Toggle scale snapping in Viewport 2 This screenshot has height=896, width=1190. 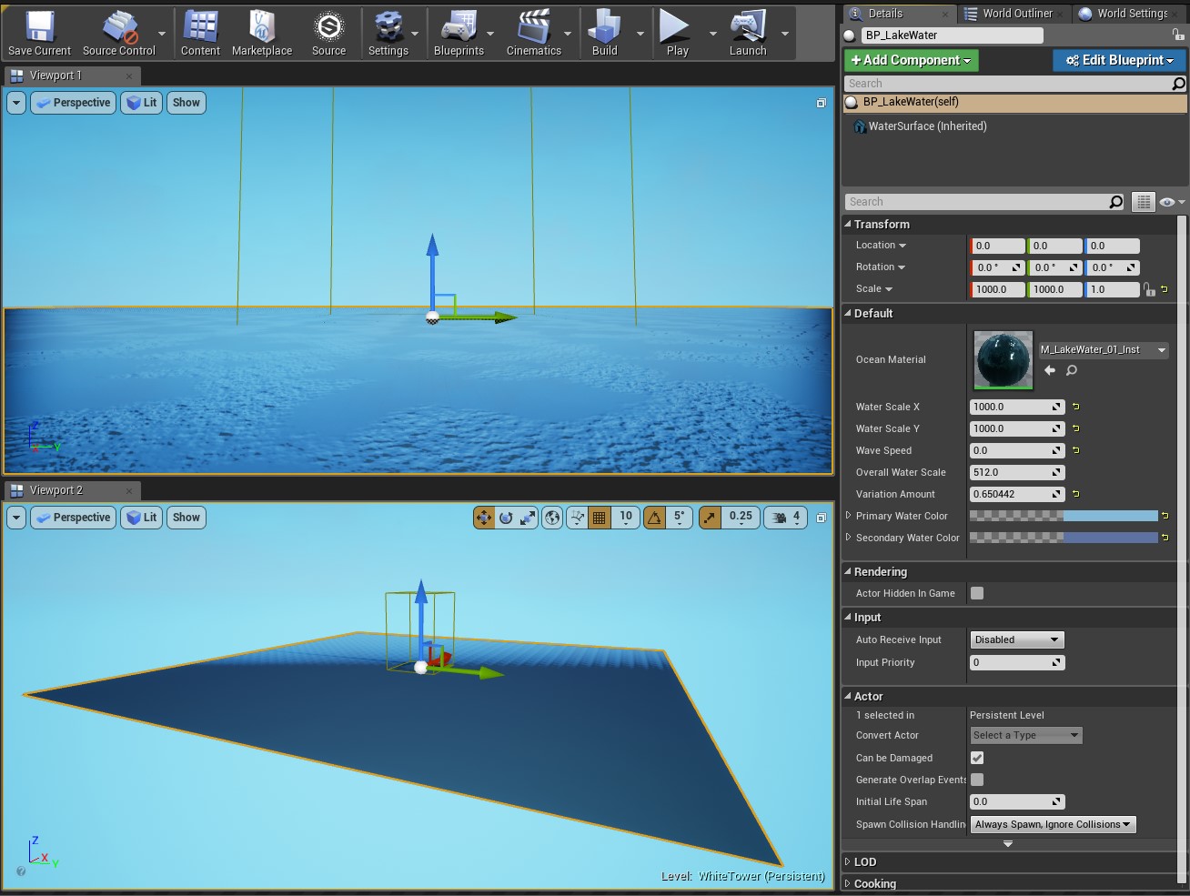710,518
